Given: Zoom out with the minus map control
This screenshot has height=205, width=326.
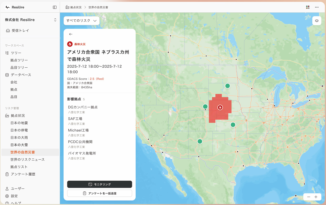Looking at the screenshot, I should pyautogui.click(x=308, y=197).
